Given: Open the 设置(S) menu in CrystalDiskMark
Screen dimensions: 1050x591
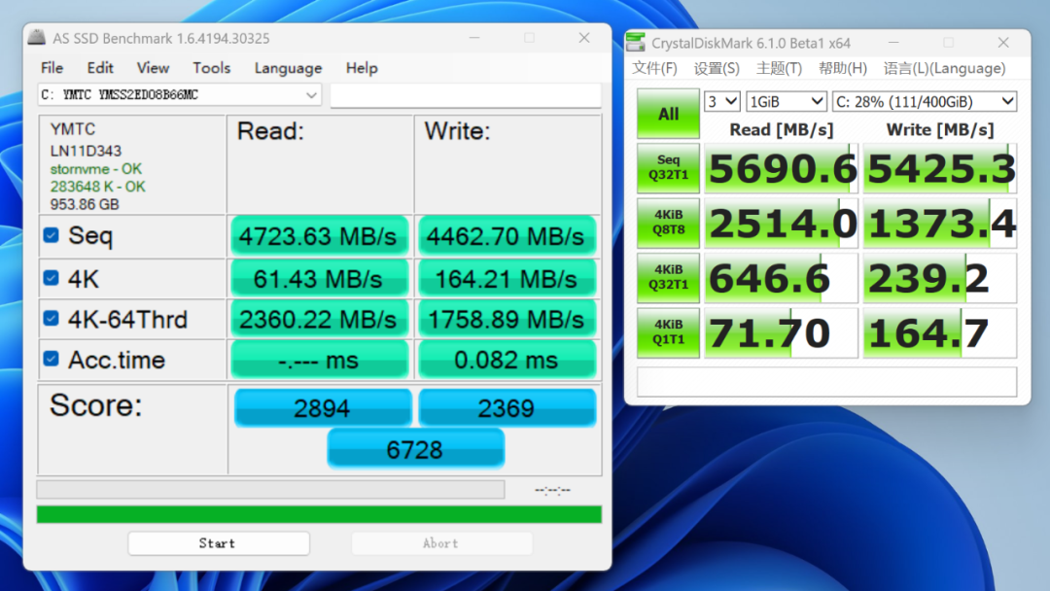Looking at the screenshot, I should click(717, 68).
